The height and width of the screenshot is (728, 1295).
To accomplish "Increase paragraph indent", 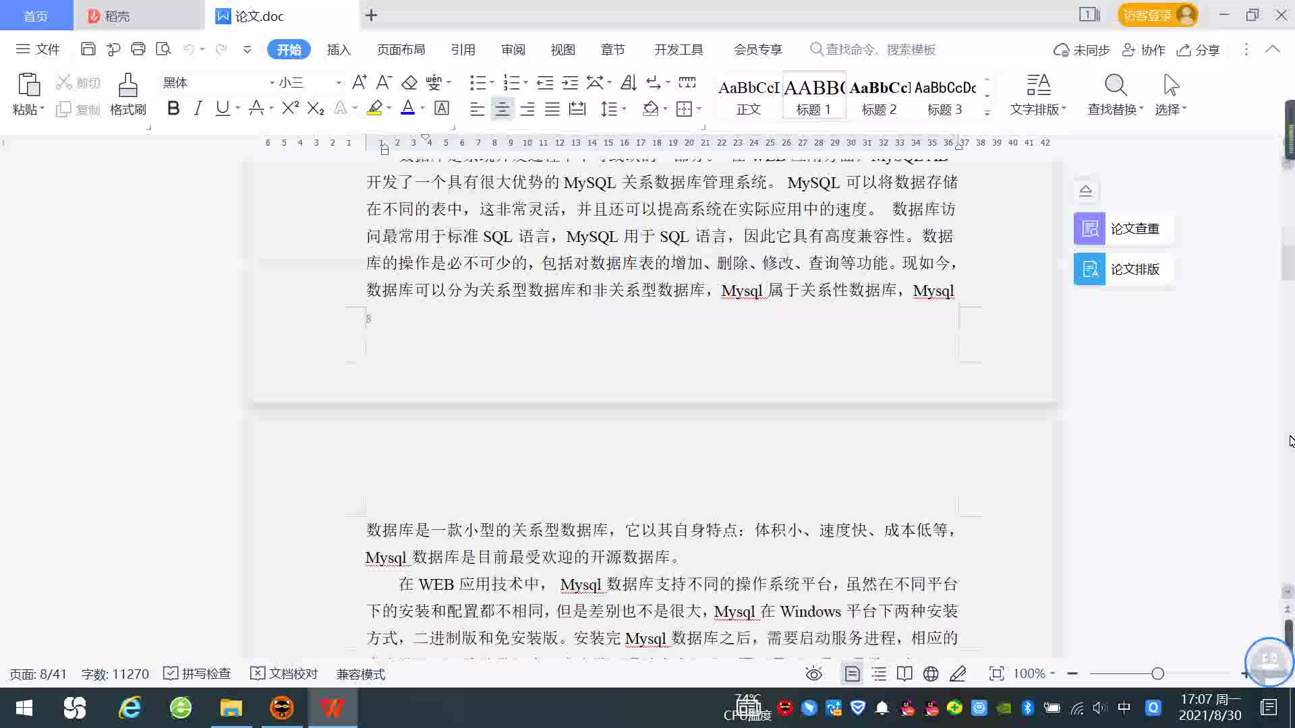I will click(x=570, y=82).
